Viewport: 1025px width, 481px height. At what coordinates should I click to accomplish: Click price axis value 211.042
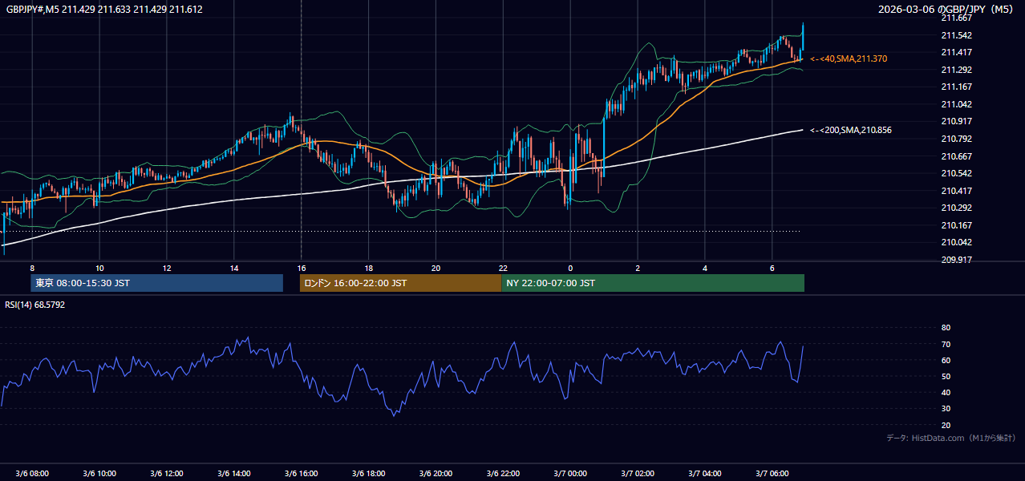pos(956,104)
